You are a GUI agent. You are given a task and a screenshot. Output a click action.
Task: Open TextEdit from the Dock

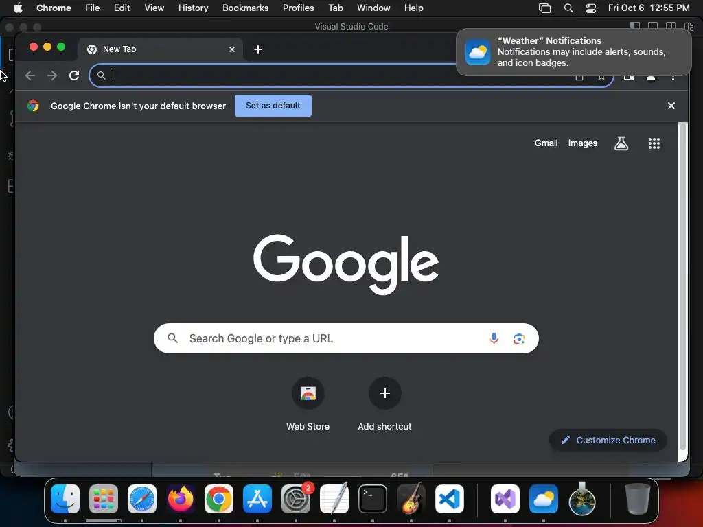point(334,499)
